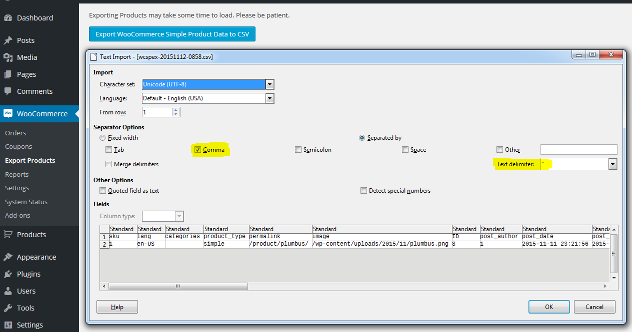Click the Pages icon in sidebar
This screenshot has width=632, height=332.
click(x=8, y=74)
